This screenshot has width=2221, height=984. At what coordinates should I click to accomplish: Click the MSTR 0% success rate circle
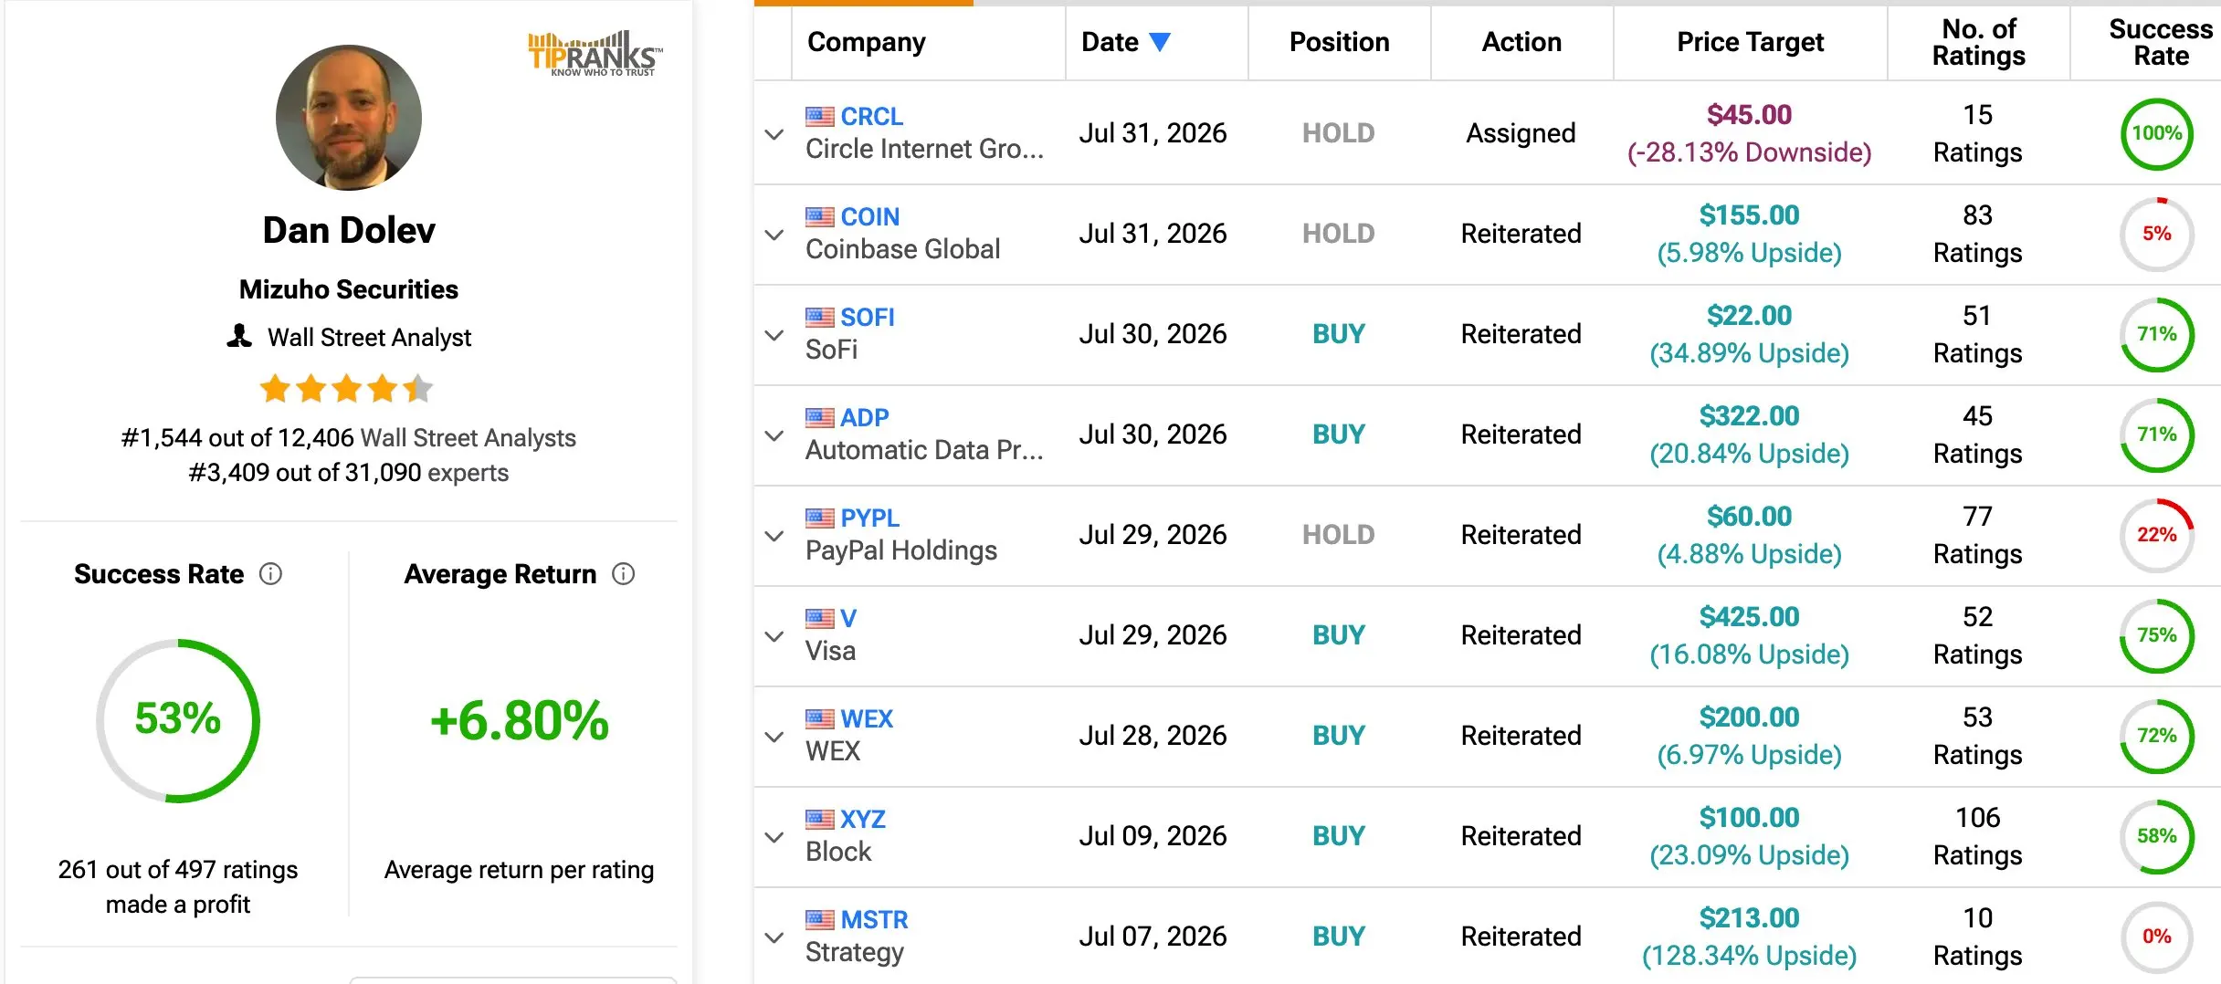point(2156,937)
